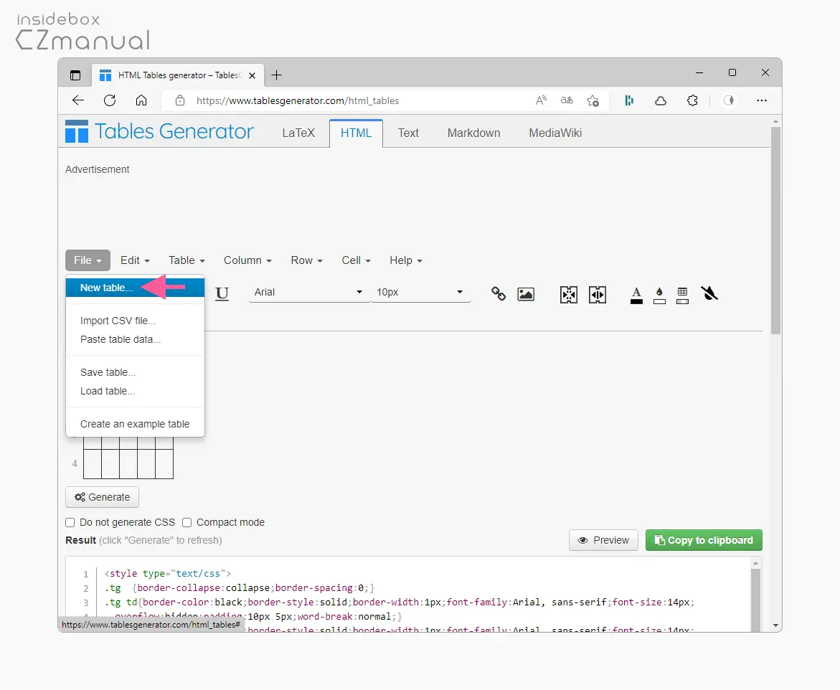The width and height of the screenshot is (840, 690).
Task: Open browser extensions puzzle icon
Action: (692, 100)
